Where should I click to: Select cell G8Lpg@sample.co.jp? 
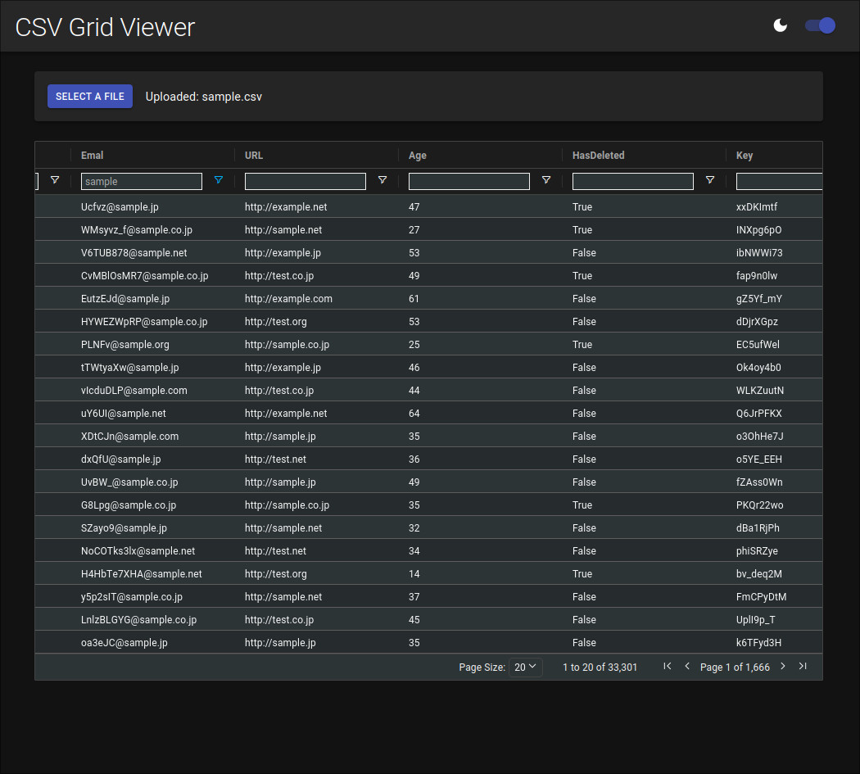click(x=129, y=505)
